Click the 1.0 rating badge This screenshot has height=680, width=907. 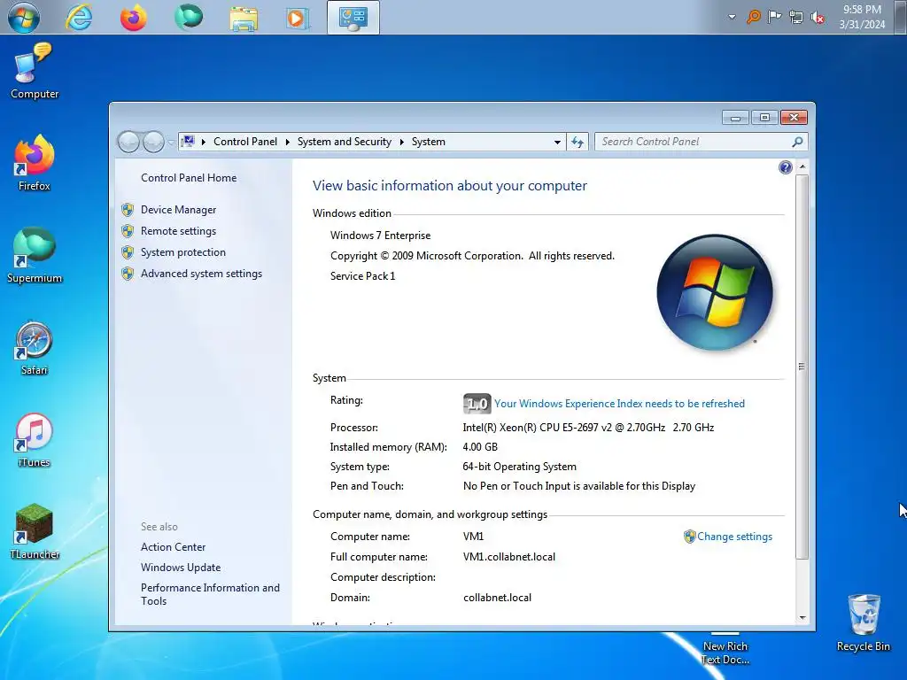click(x=477, y=404)
